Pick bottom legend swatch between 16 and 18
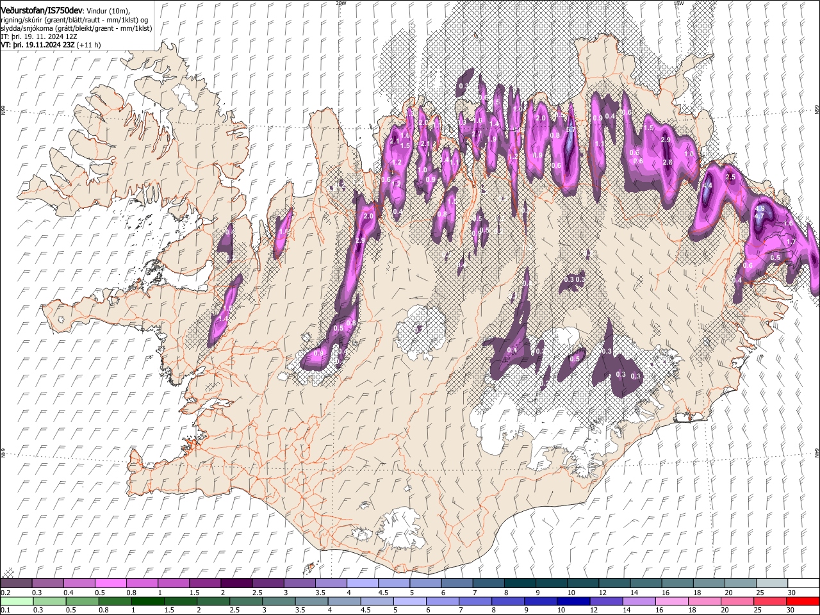Image resolution: width=820 pixels, height=615 pixels. [673, 601]
